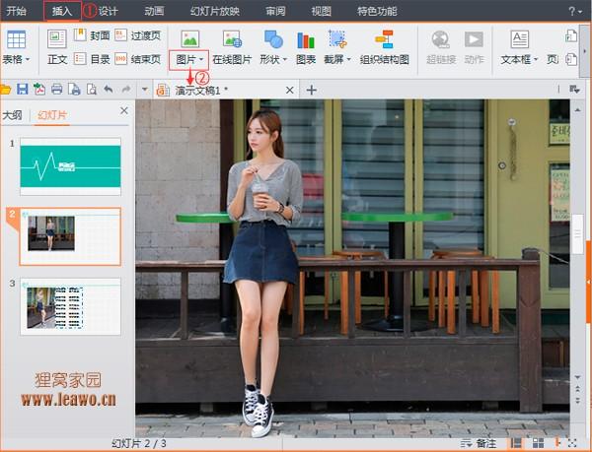Toggle the 备注 notes pane
592x452 pixels.
479,443
